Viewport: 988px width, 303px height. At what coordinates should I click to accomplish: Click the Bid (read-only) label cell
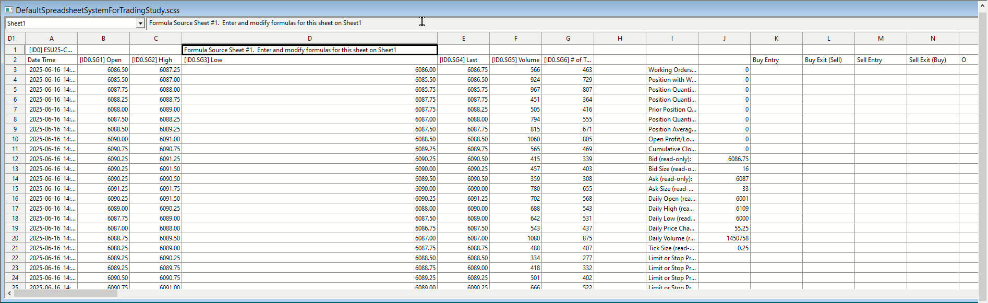672,159
